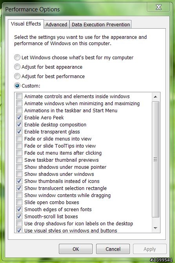Disable Enable transparent glass checkbox
The height and width of the screenshot is (263, 175).
(x=19, y=131)
